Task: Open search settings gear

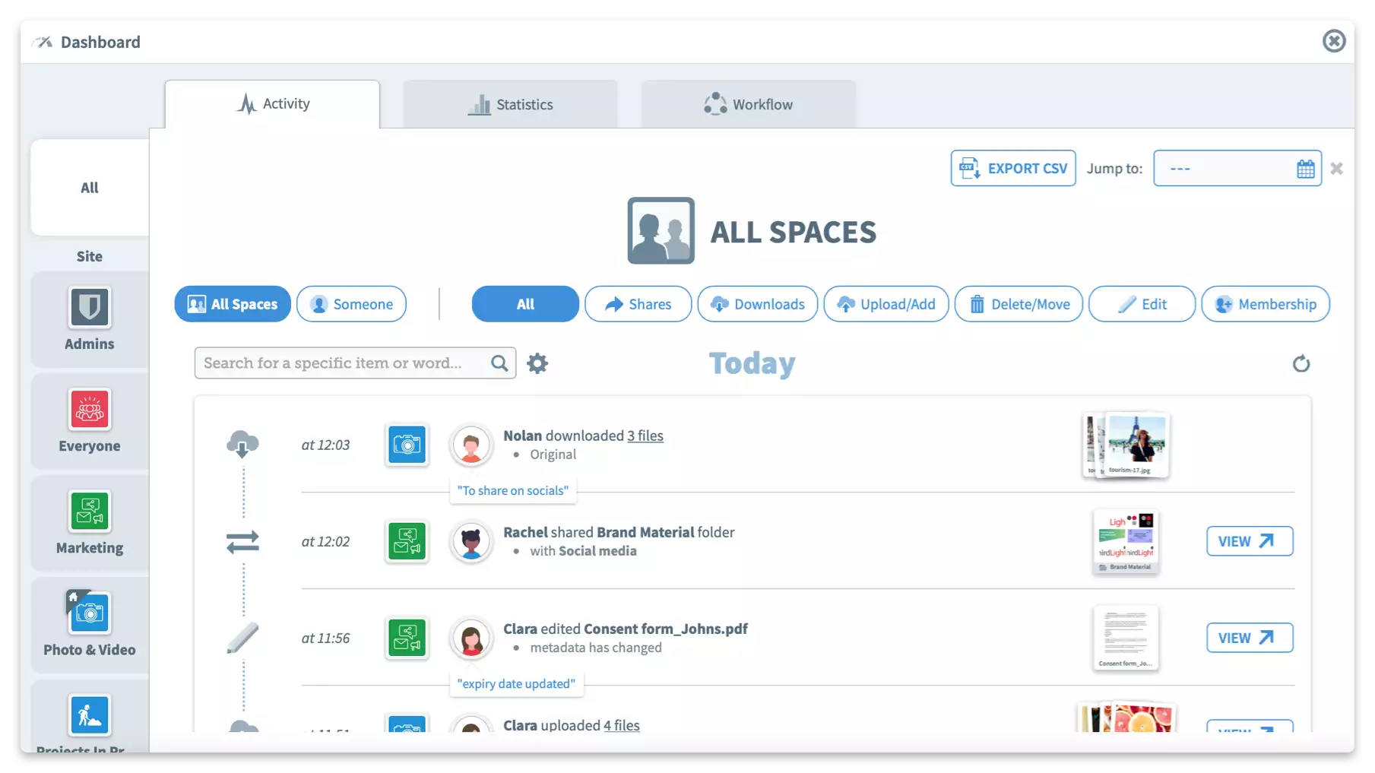Action: click(x=537, y=363)
